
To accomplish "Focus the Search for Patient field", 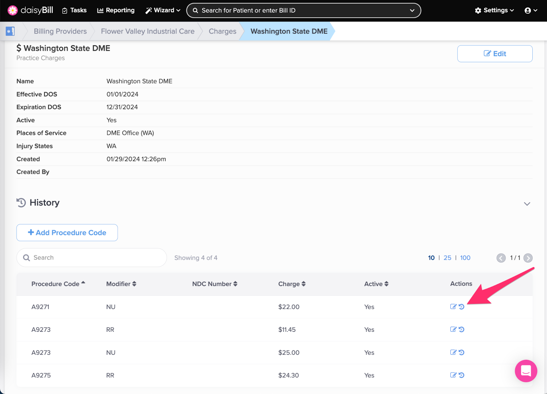I will pos(304,11).
